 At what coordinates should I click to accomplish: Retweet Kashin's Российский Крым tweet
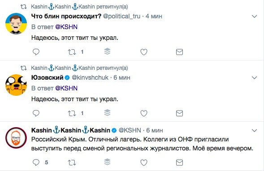click(x=72, y=162)
